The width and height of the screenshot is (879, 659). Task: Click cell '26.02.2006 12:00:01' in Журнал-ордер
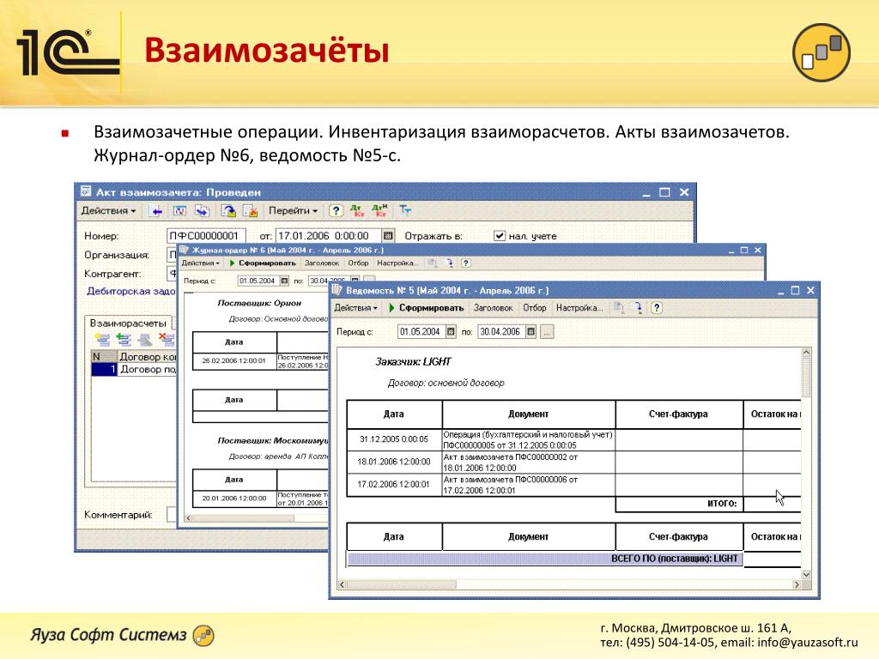pyautogui.click(x=234, y=361)
